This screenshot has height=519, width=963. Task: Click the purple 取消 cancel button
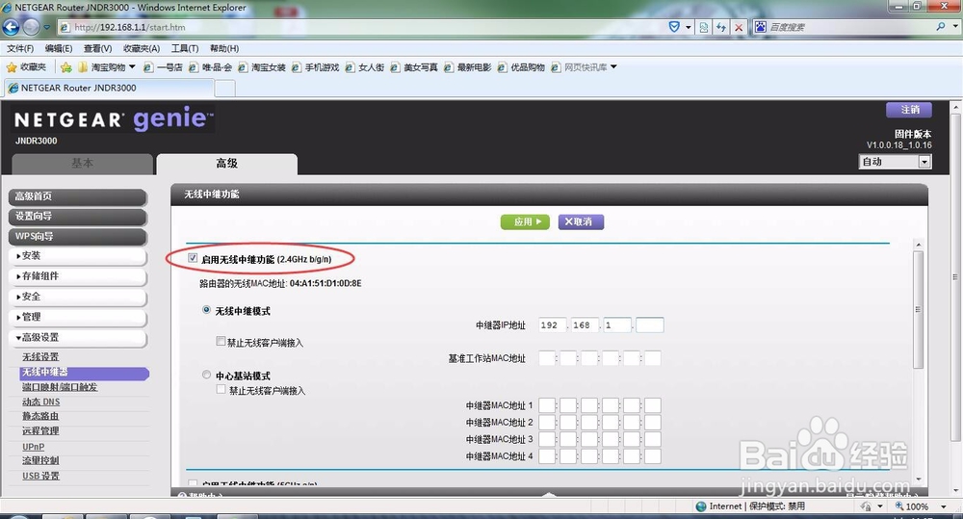581,221
